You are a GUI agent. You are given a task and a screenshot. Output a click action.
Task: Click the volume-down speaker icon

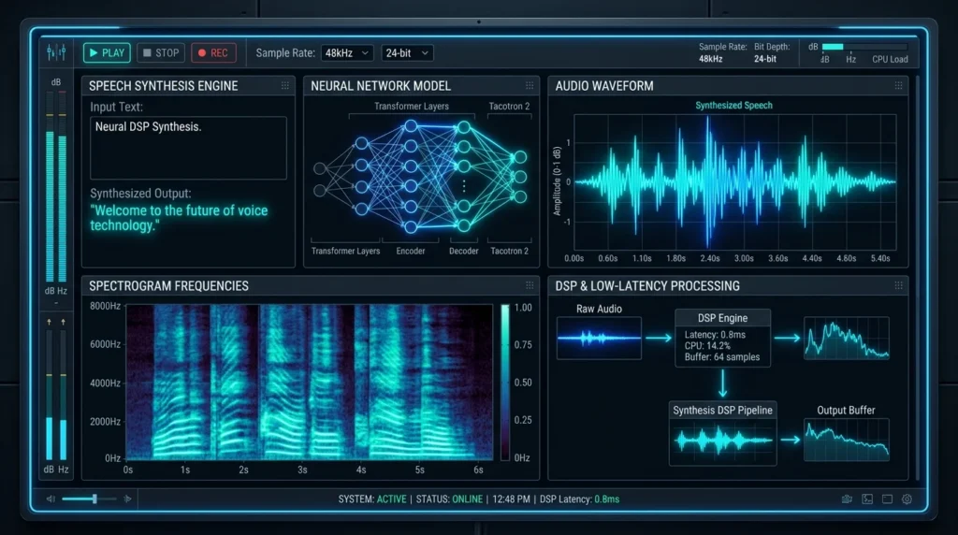point(51,499)
